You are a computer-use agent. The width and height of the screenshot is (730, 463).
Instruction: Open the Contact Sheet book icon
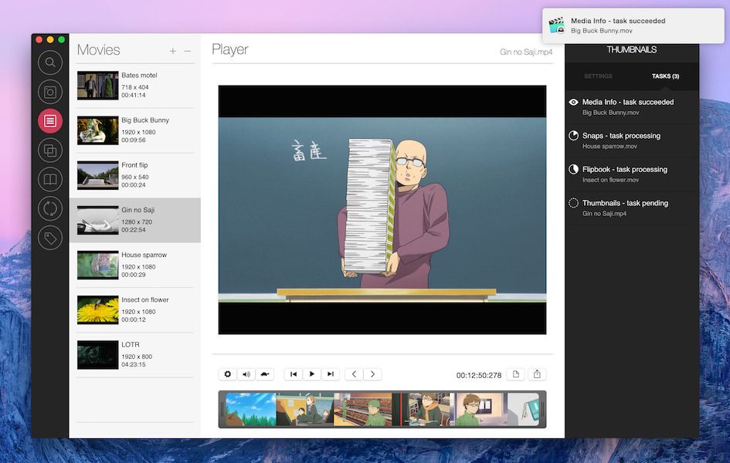click(x=49, y=179)
